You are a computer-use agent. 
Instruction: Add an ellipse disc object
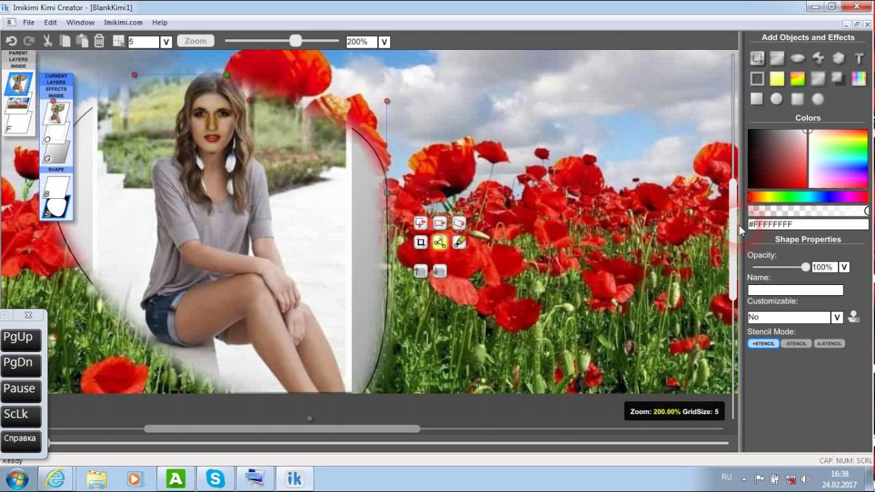[x=798, y=59]
